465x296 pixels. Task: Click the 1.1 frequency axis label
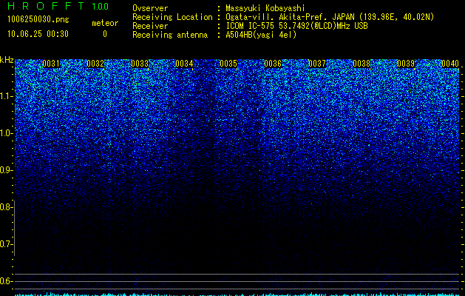[7, 96]
